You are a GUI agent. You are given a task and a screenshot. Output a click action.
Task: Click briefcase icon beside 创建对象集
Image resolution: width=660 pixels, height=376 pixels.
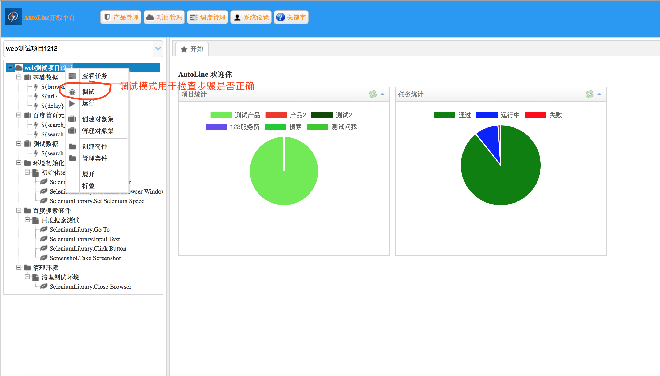point(72,119)
